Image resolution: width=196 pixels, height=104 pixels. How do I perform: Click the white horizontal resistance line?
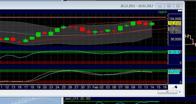point(83,17)
